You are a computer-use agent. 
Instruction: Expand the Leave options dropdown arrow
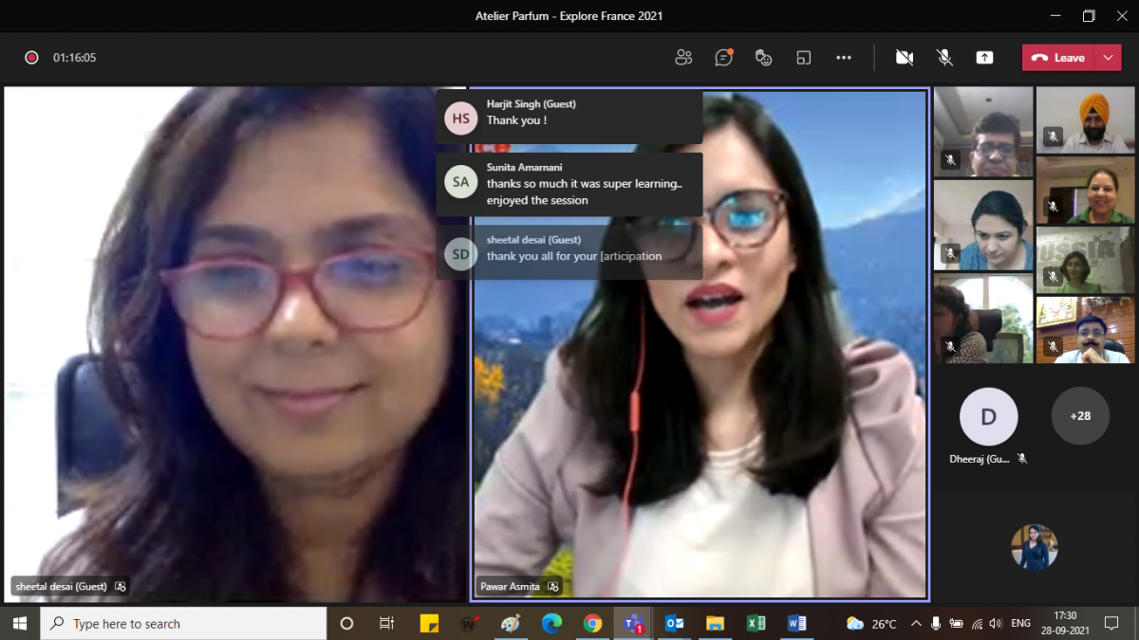coord(1108,58)
